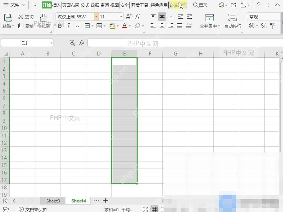Toggle underline formatting
Viewport: 283px width, 212px height.
77,26
